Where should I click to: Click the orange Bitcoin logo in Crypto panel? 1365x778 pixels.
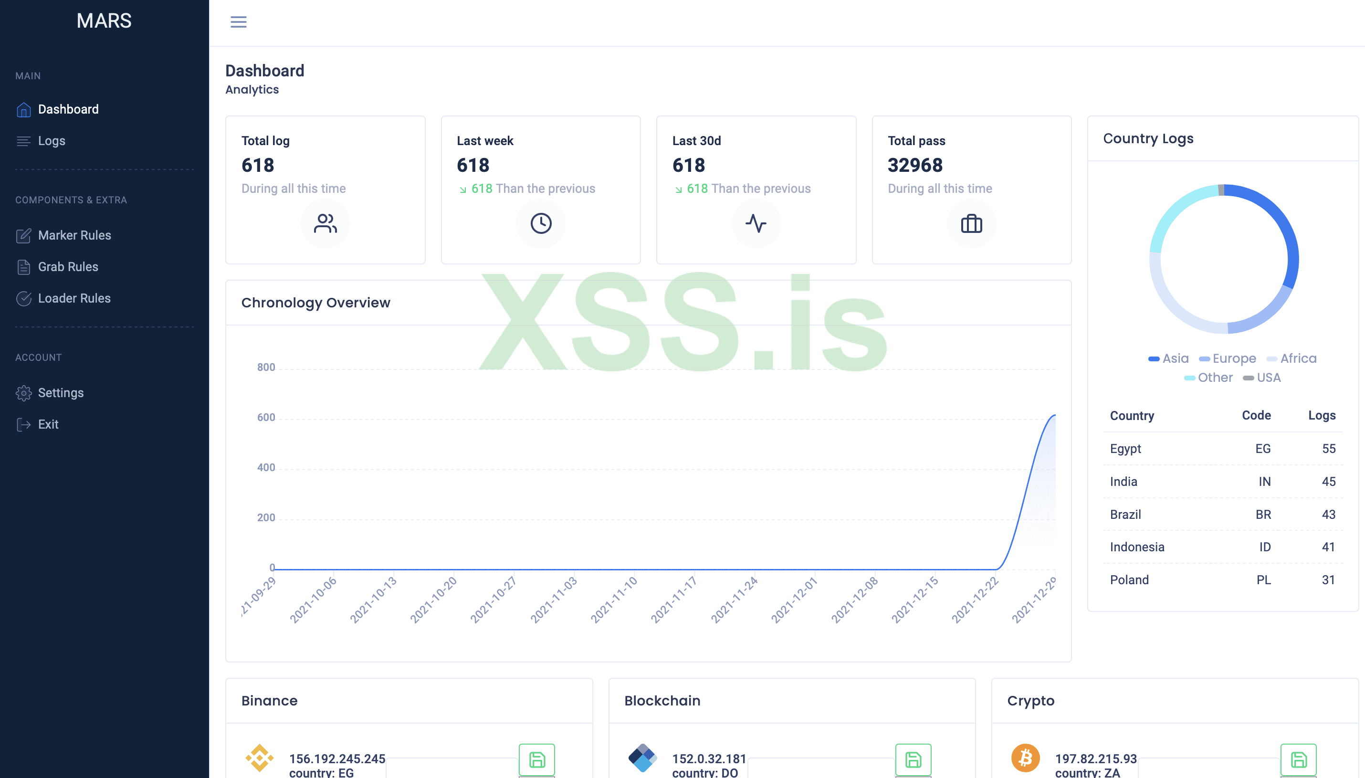tap(1025, 757)
